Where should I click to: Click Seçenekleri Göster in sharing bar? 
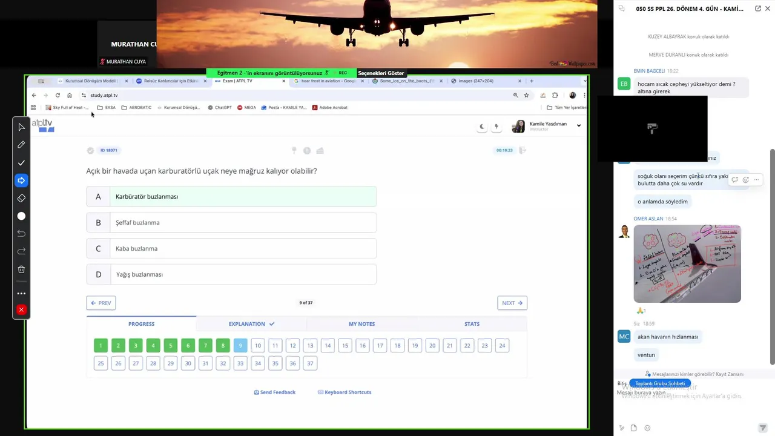tap(381, 73)
